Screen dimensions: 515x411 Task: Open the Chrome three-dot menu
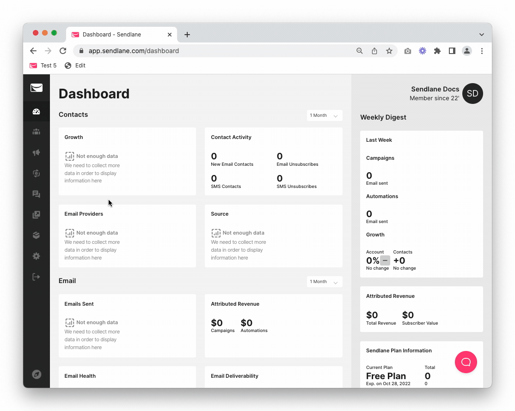coord(482,51)
